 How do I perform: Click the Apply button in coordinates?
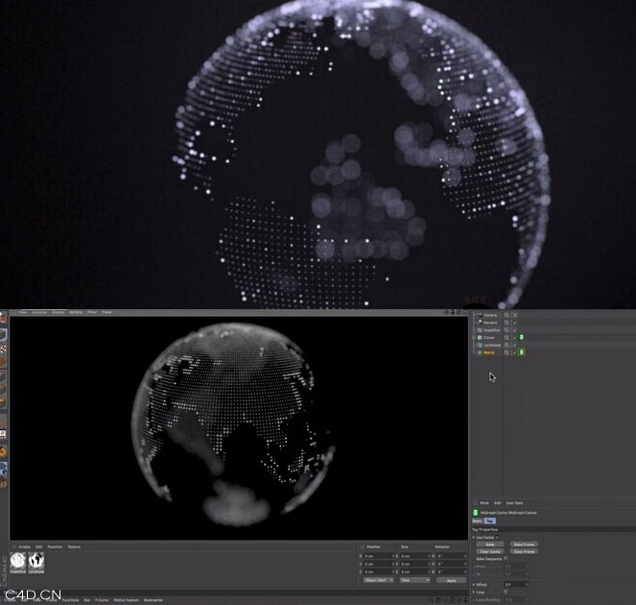[x=452, y=580]
